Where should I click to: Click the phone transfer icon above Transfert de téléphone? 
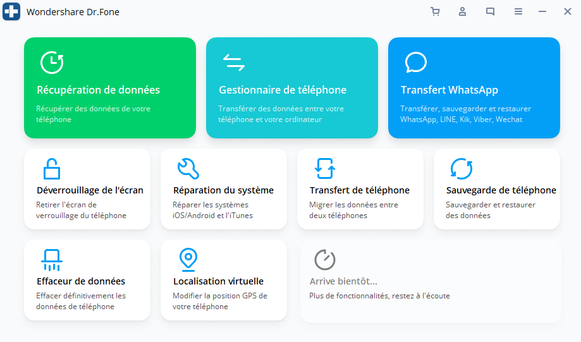(324, 169)
